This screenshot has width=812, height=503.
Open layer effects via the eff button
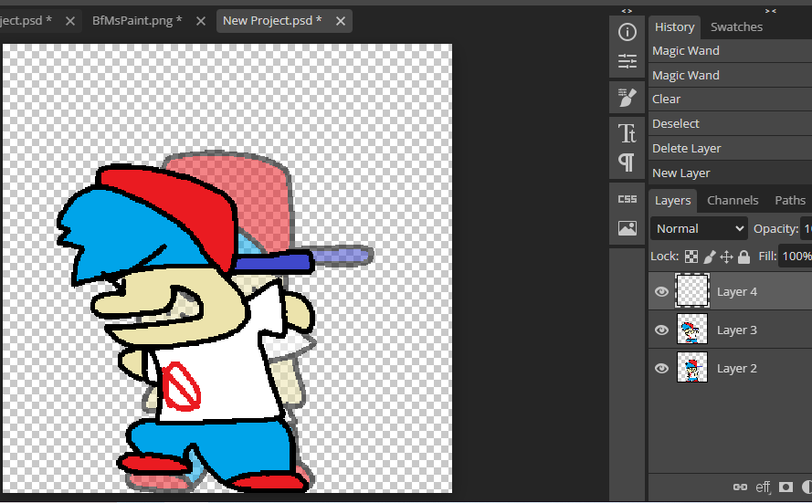point(763,487)
